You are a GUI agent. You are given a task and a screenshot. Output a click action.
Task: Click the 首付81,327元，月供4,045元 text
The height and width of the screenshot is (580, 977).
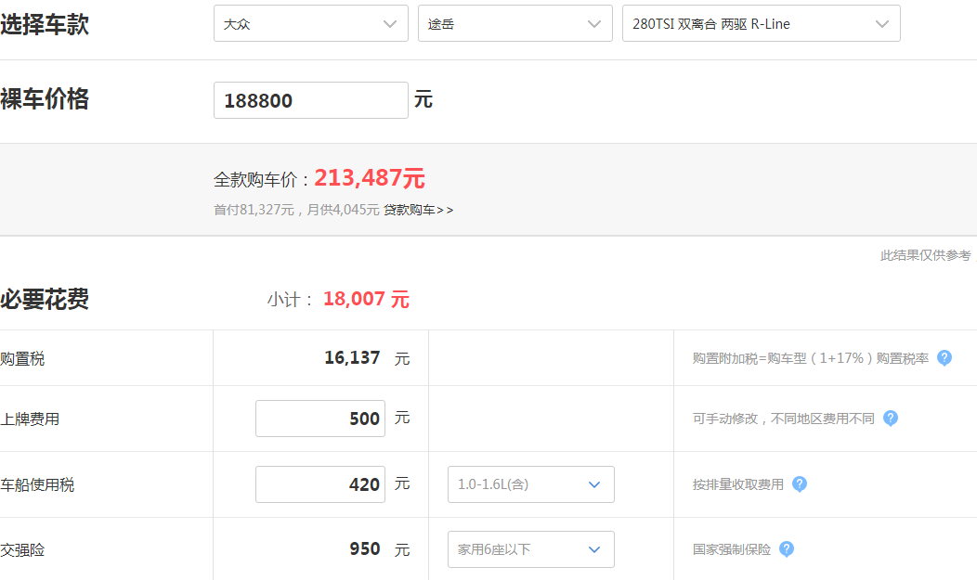(296, 211)
